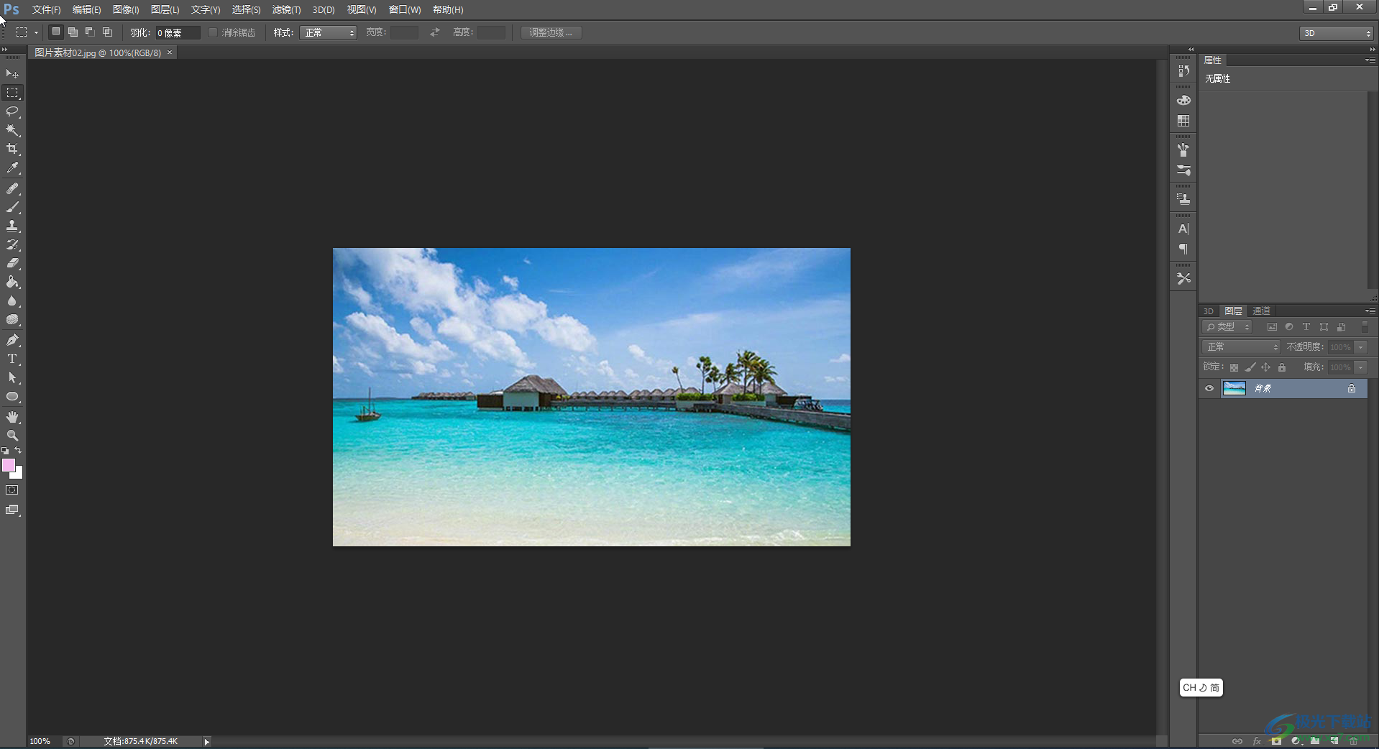The image size is (1379, 749).
Task: Select the Horizontal Type tool
Action: [12, 359]
